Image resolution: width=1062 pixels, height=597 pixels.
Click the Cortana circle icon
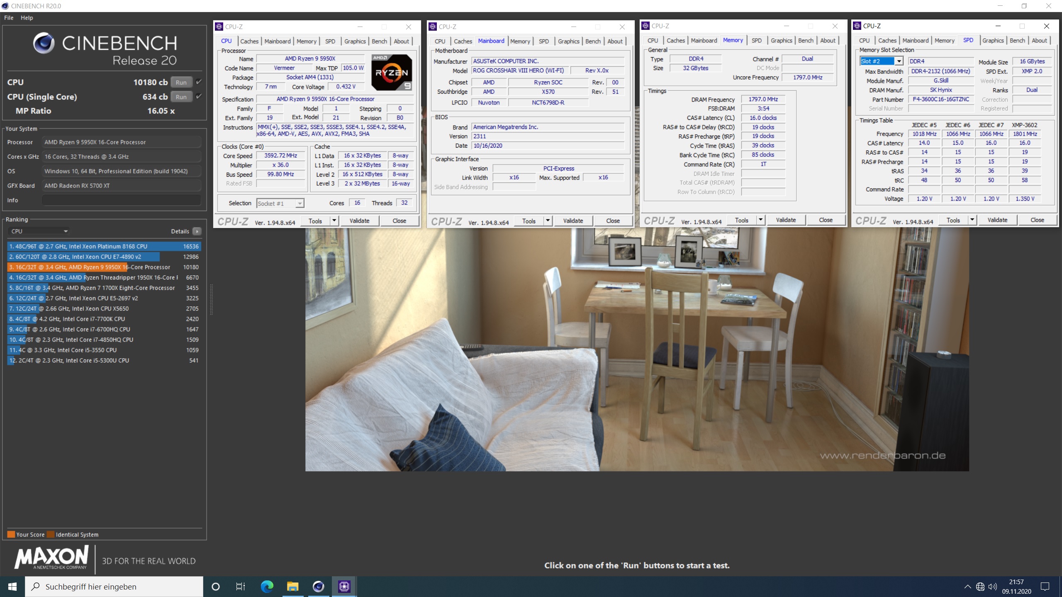(215, 586)
